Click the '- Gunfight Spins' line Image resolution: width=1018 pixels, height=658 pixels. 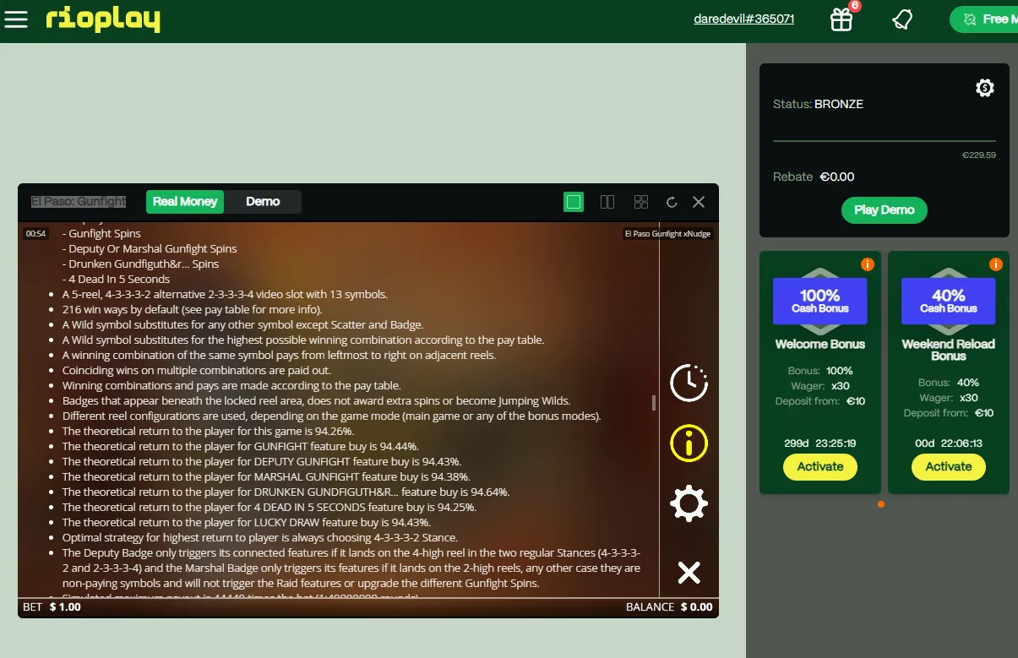click(x=101, y=234)
